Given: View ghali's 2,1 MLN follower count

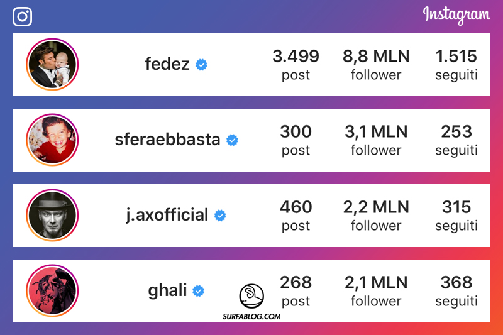Looking at the screenshot, I should (376, 290).
